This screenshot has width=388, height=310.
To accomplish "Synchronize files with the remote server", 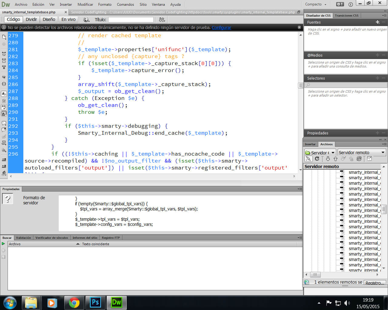I will [x=359, y=159].
